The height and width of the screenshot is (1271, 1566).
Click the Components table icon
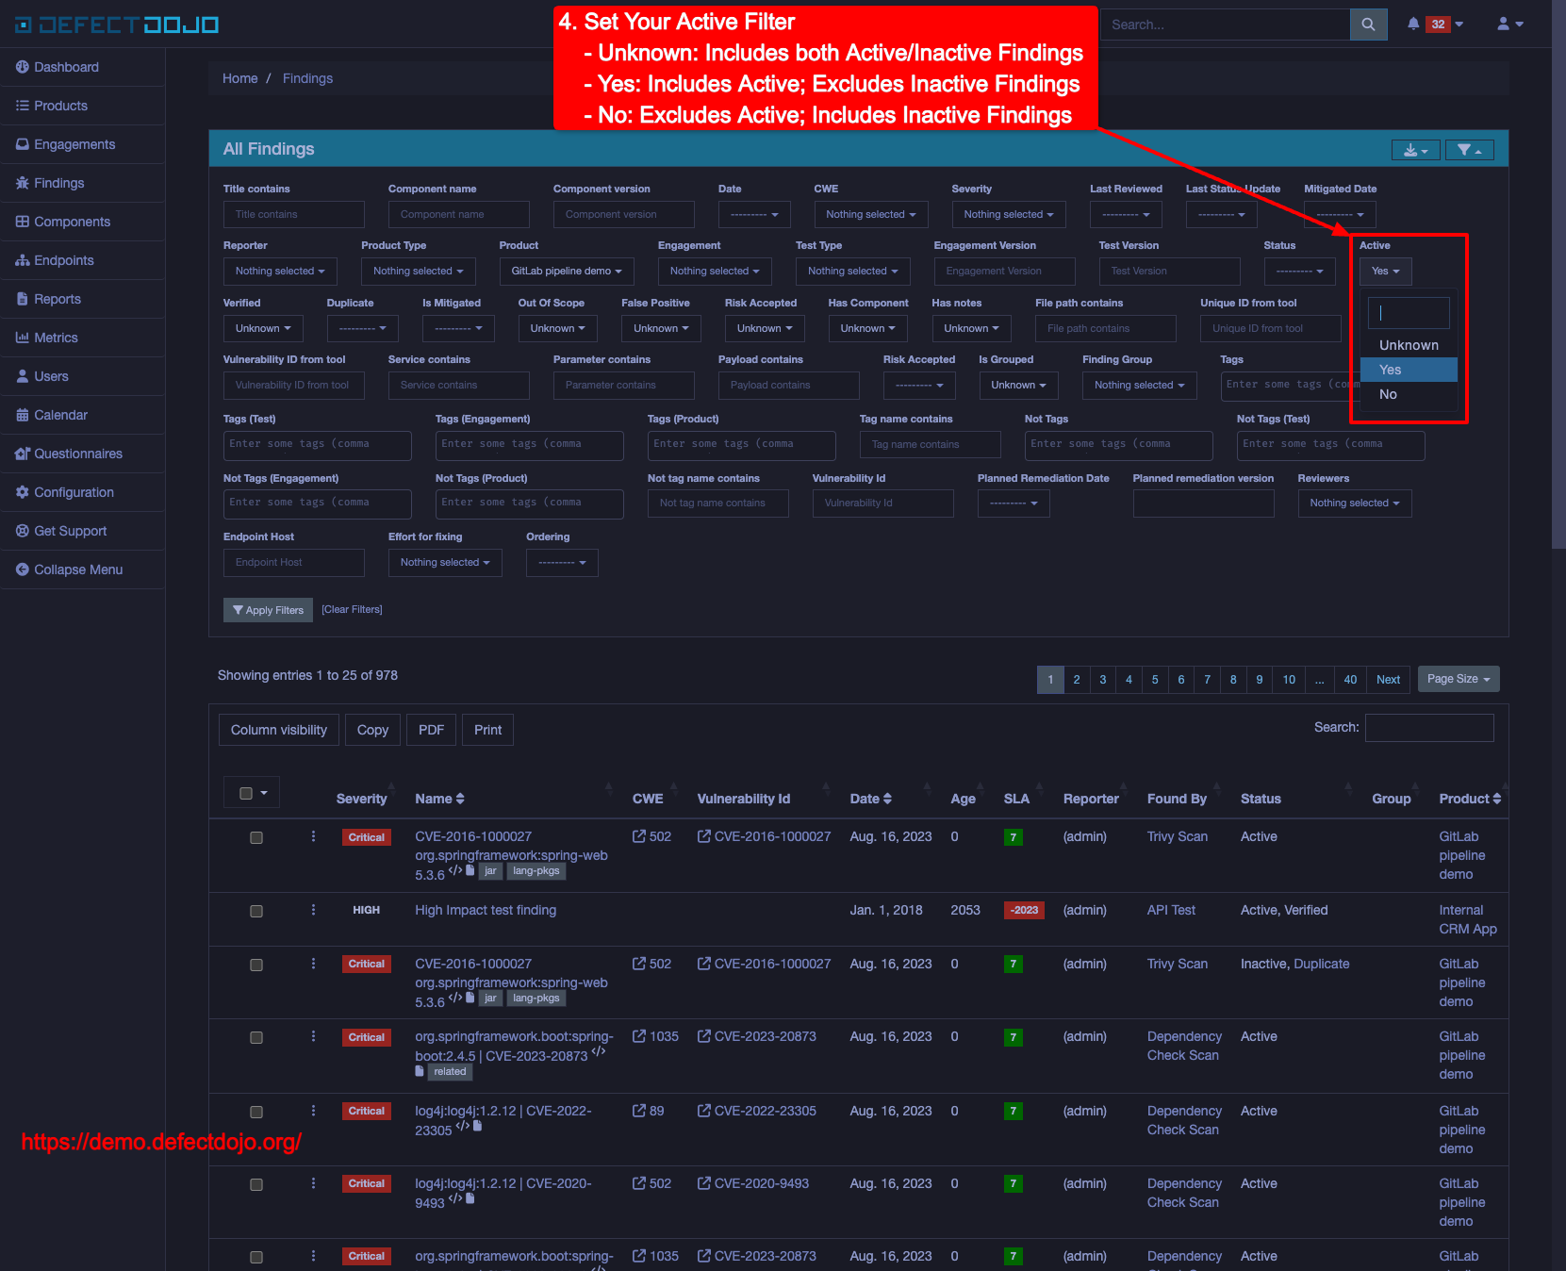coord(23,222)
